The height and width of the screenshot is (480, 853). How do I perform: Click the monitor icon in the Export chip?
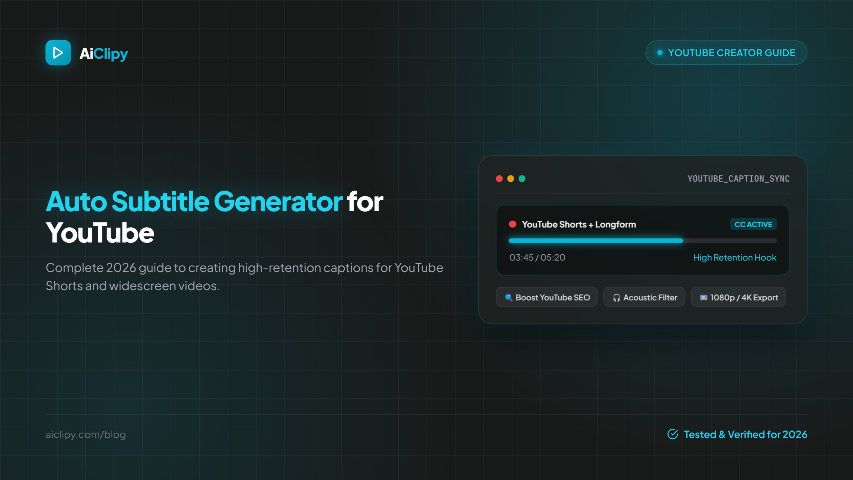703,298
